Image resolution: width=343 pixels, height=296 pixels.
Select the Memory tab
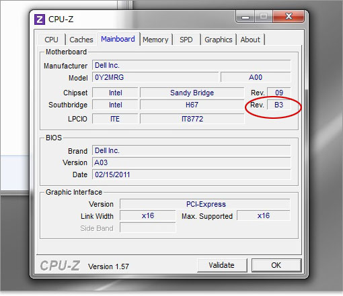155,40
